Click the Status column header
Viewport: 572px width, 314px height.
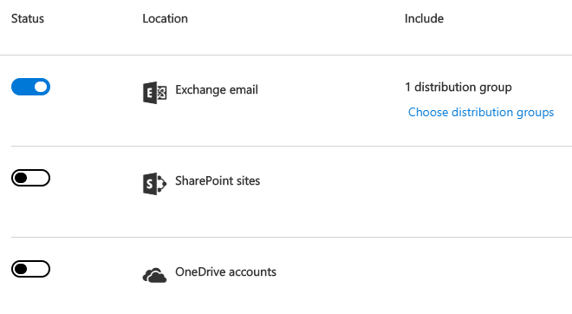pos(28,18)
